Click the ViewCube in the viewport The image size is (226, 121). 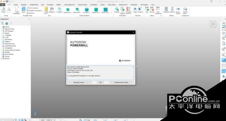click(213, 24)
